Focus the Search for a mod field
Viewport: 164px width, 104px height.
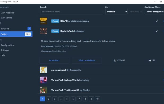[x=72, y=12]
